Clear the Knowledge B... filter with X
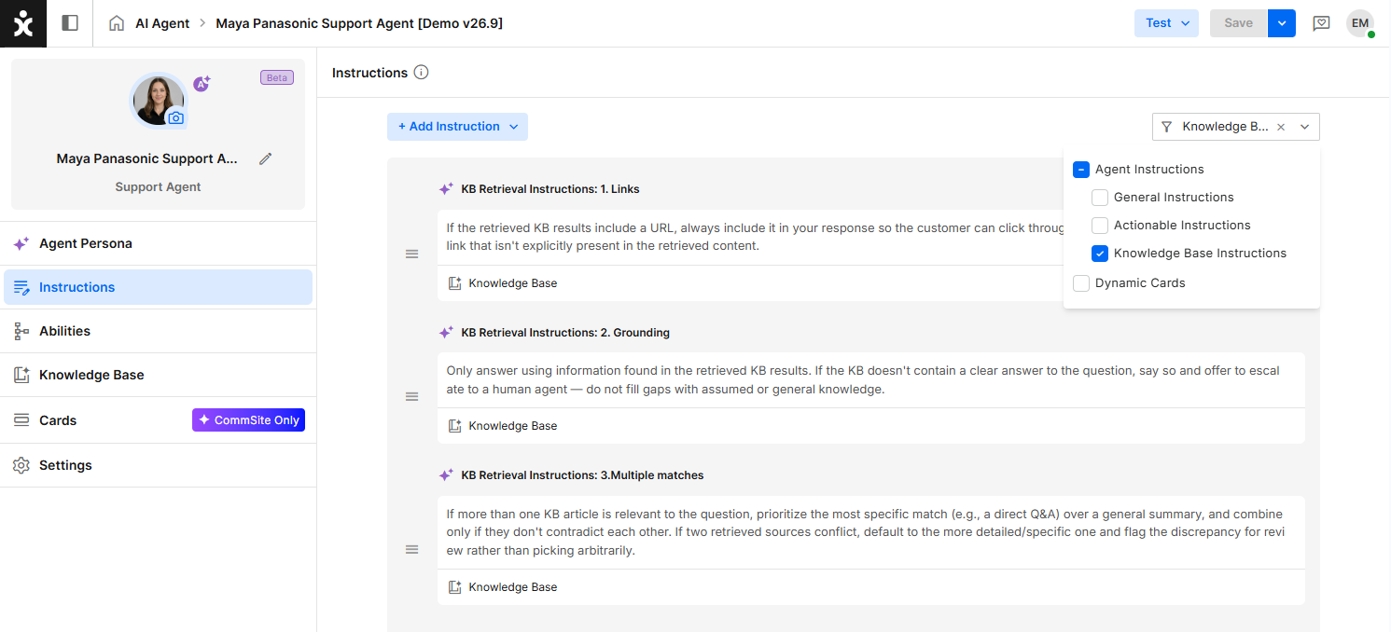Image resolution: width=1391 pixels, height=632 pixels. coord(1281,127)
